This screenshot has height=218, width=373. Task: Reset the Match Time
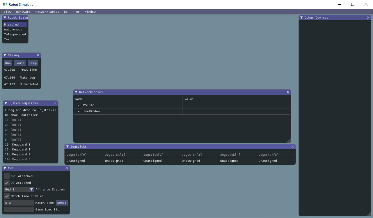click(62, 203)
